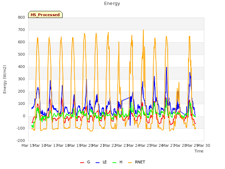Click the 400 y-axis tick label
The width and height of the screenshot is (225, 169).
(21, 67)
